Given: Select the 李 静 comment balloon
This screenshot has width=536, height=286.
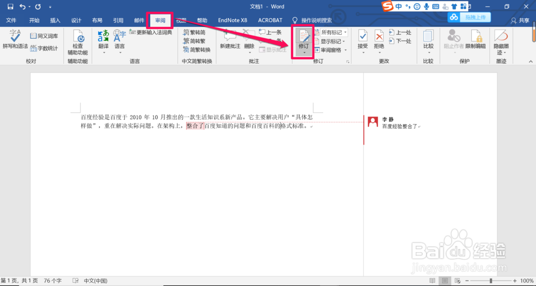Looking at the screenshot, I should pyautogui.click(x=393, y=123).
